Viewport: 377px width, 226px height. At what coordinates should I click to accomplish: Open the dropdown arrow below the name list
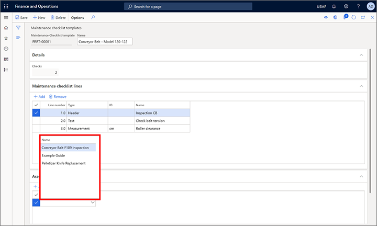tap(93, 202)
